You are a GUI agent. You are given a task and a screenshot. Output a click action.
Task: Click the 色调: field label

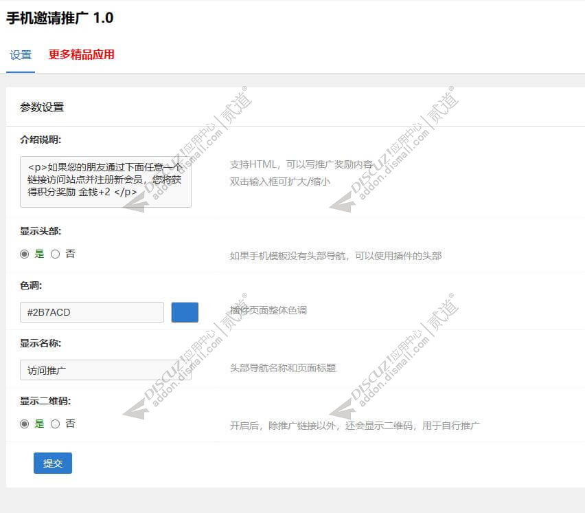[x=31, y=285]
